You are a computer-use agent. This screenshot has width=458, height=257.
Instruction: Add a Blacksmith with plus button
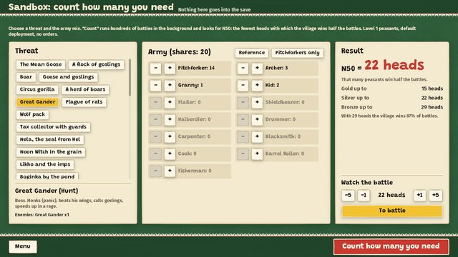(257, 136)
